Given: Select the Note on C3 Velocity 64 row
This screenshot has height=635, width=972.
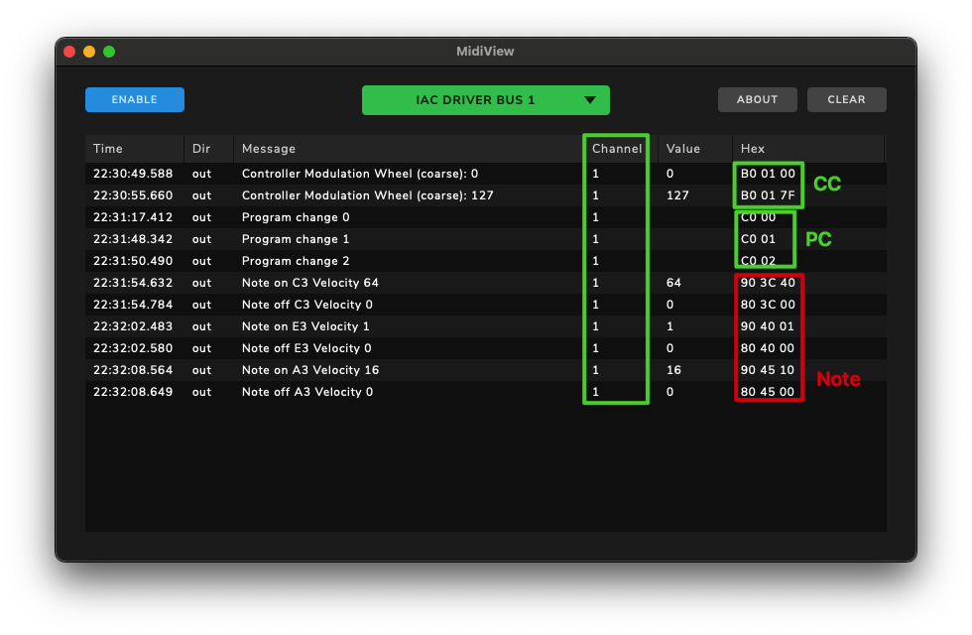Looking at the screenshot, I should pos(485,283).
